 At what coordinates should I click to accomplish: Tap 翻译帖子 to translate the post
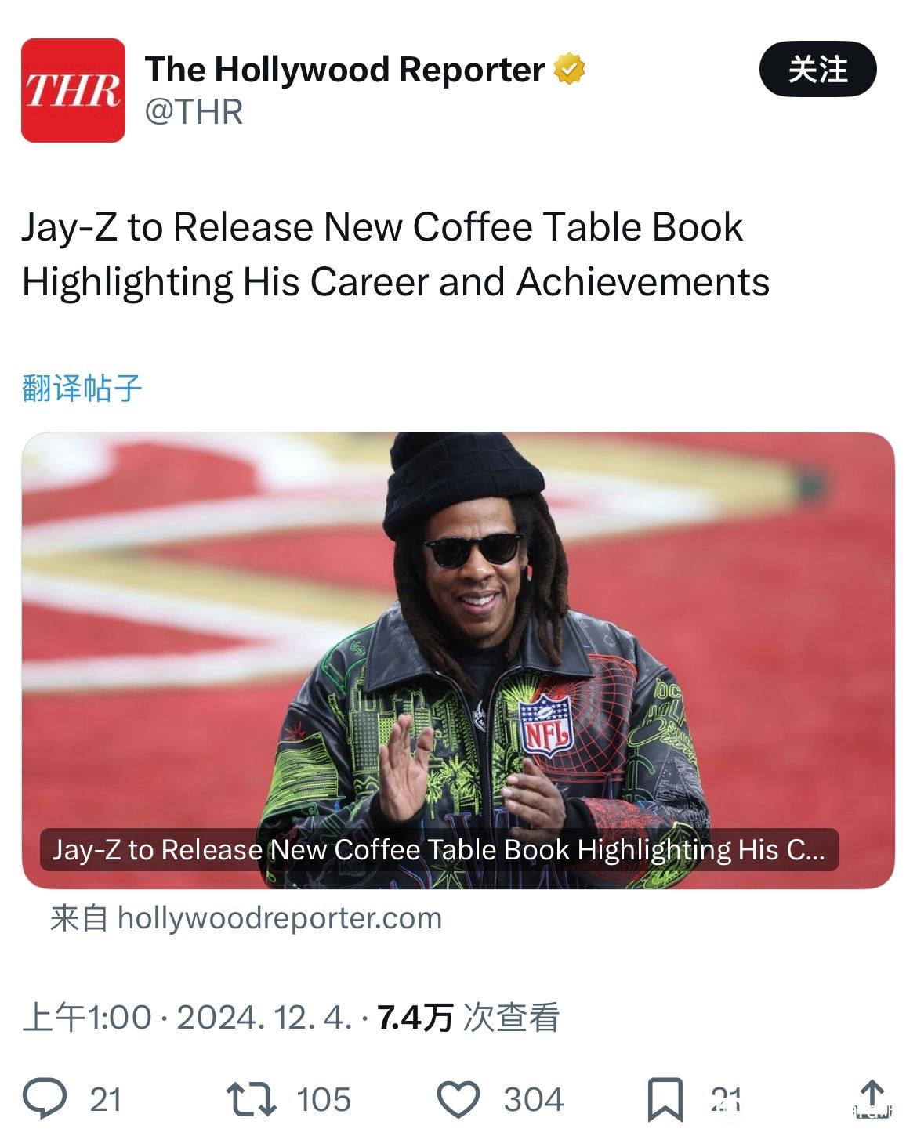[x=82, y=388]
